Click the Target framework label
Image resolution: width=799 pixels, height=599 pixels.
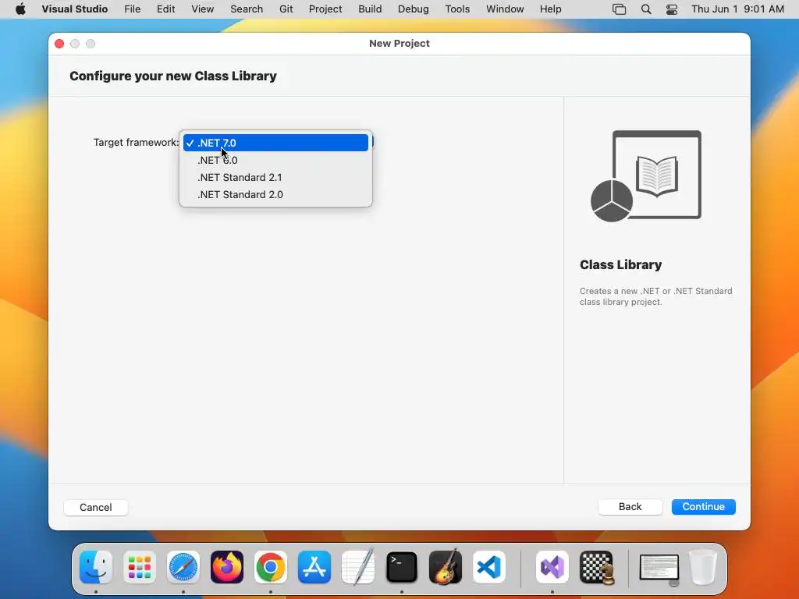(136, 143)
